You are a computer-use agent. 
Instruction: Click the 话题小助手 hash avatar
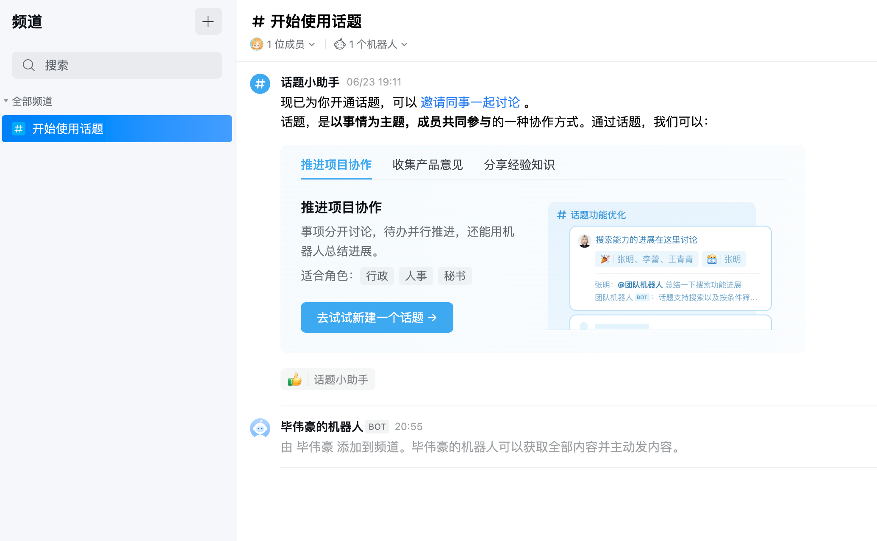click(x=260, y=84)
